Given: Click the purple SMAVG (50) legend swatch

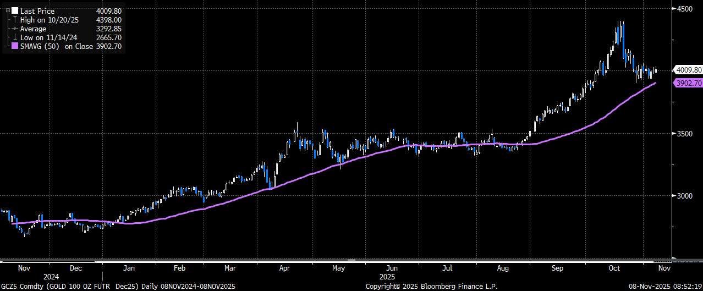Looking at the screenshot, I should pos(14,47).
